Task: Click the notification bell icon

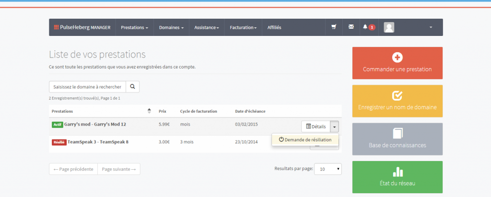Action: pos(365,27)
